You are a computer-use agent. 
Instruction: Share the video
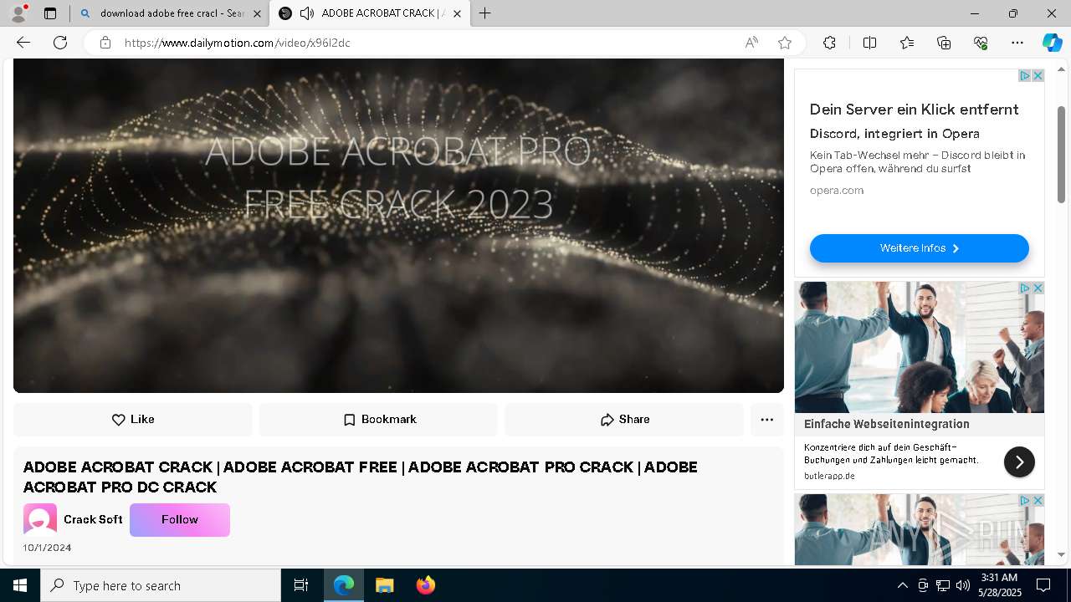coord(624,420)
